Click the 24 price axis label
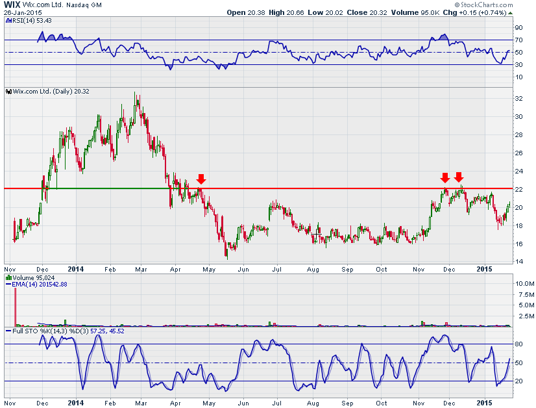Screen dimensions: 536x408 [519, 171]
